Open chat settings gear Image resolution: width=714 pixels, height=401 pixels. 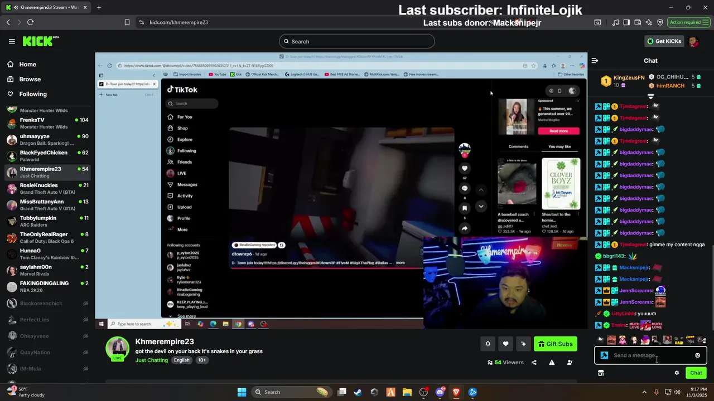point(677,373)
